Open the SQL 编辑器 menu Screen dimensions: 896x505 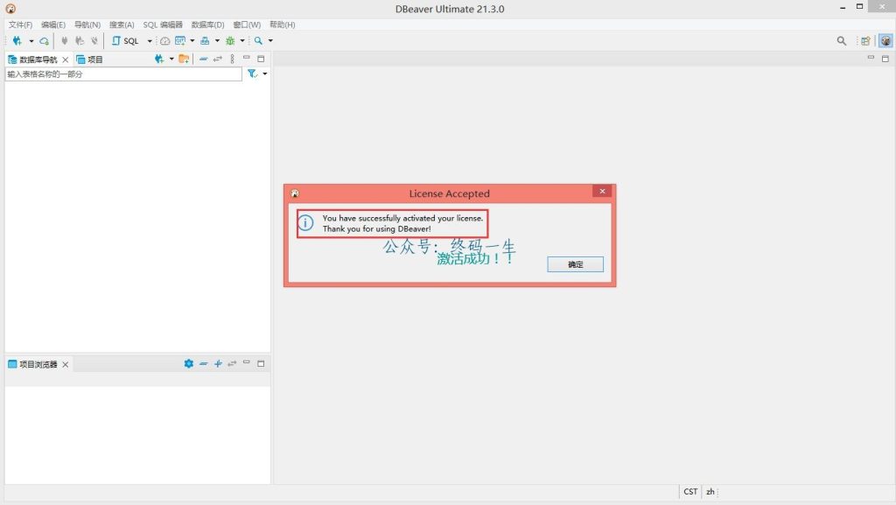point(163,25)
